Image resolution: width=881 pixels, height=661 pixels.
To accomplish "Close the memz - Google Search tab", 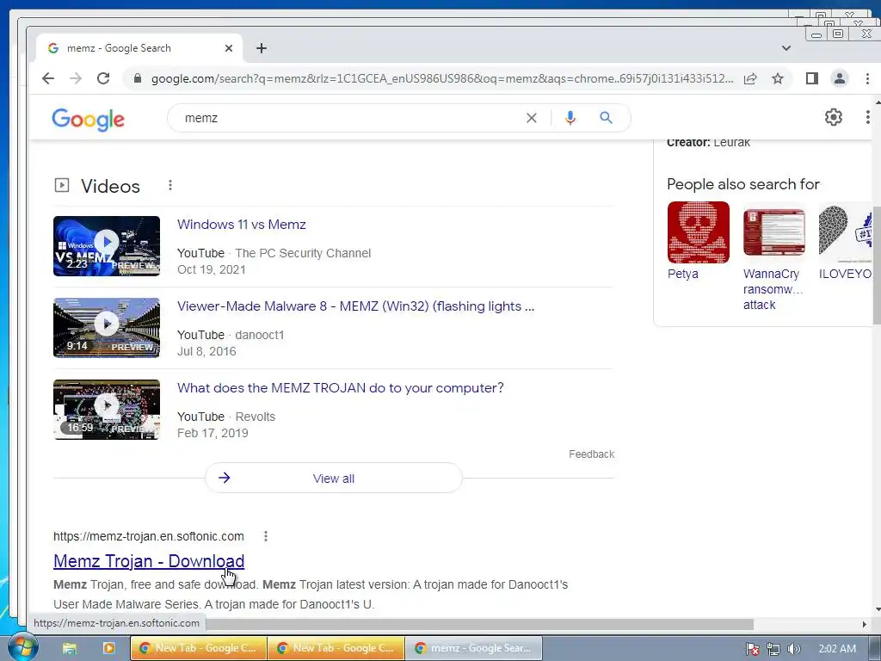I will tap(229, 48).
